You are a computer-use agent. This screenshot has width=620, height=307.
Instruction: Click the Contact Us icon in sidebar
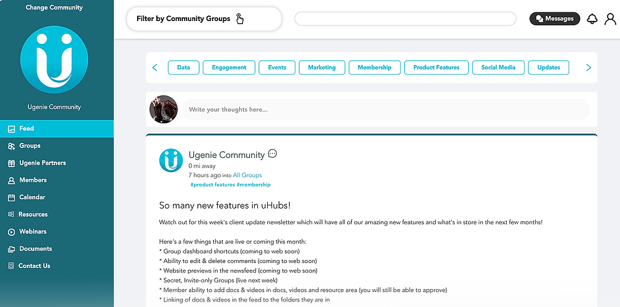click(11, 266)
